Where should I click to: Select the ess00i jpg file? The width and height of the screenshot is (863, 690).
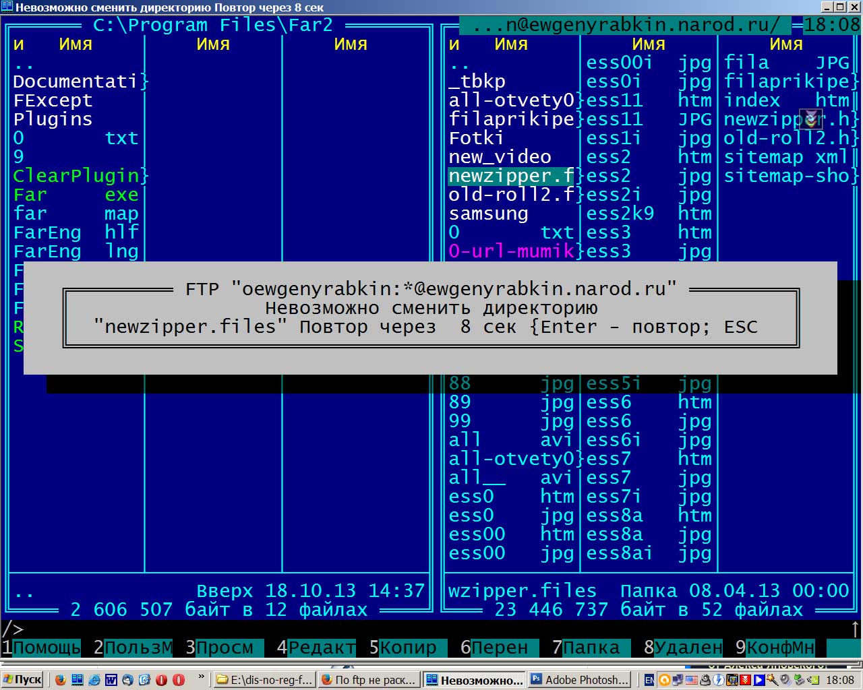(649, 63)
